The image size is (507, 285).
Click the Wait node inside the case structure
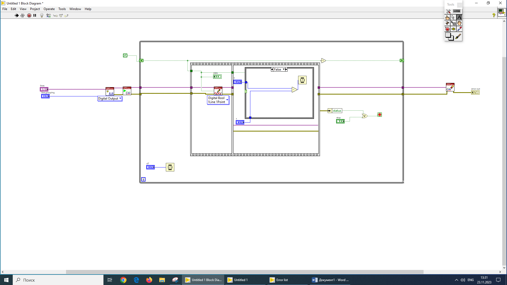(x=302, y=80)
